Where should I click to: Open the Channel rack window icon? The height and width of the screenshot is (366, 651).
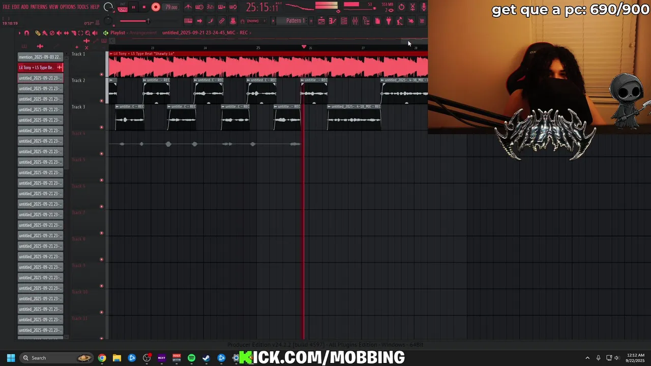pos(344,21)
